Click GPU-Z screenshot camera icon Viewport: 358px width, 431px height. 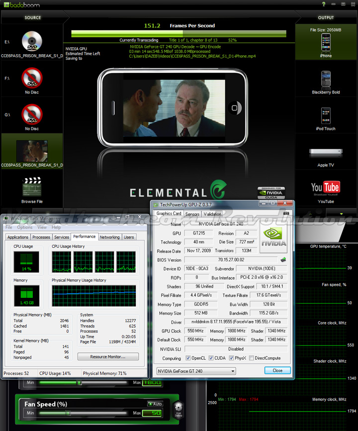(x=286, y=214)
